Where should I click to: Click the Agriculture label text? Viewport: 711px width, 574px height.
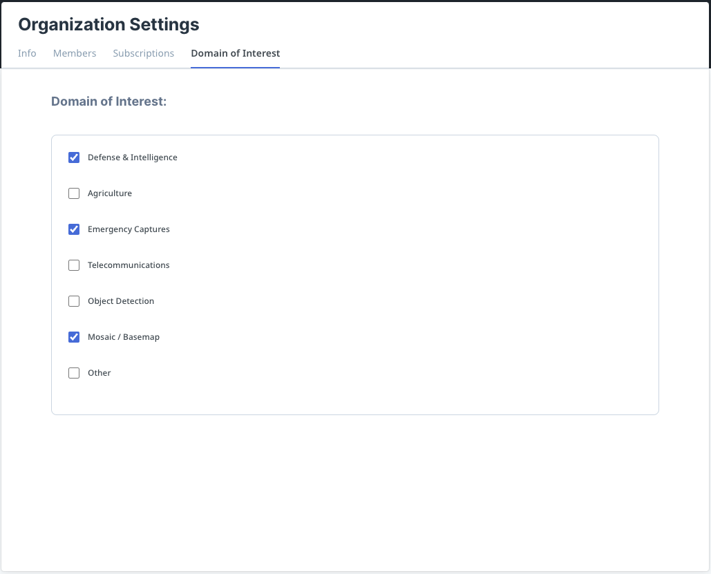110,193
